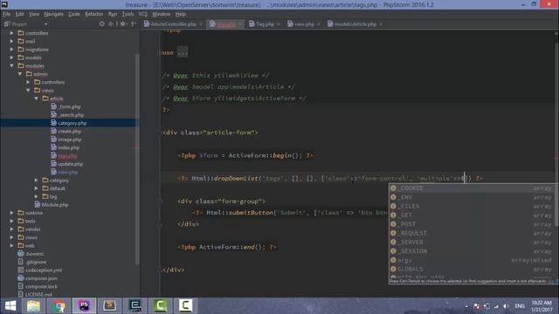
Task: Choose _COOKIE in autocomplete popup
Action: [x=471, y=188]
